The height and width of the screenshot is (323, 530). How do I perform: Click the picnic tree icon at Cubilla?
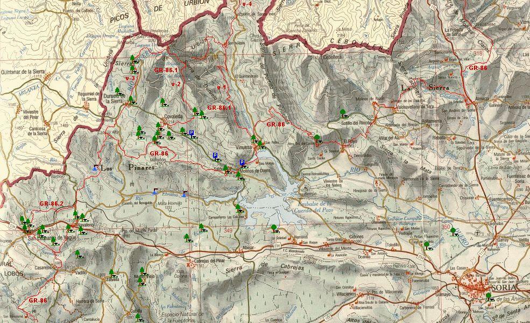(x=139, y=315)
